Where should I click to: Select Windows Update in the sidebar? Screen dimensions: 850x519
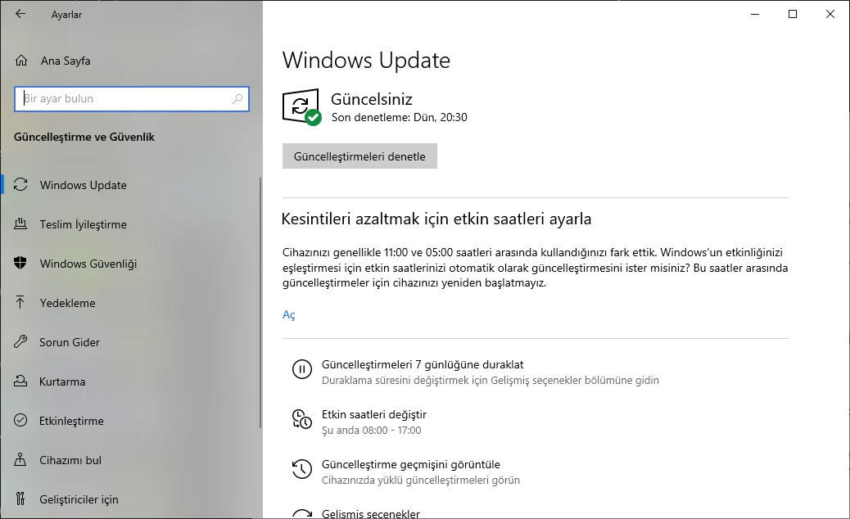pos(84,185)
